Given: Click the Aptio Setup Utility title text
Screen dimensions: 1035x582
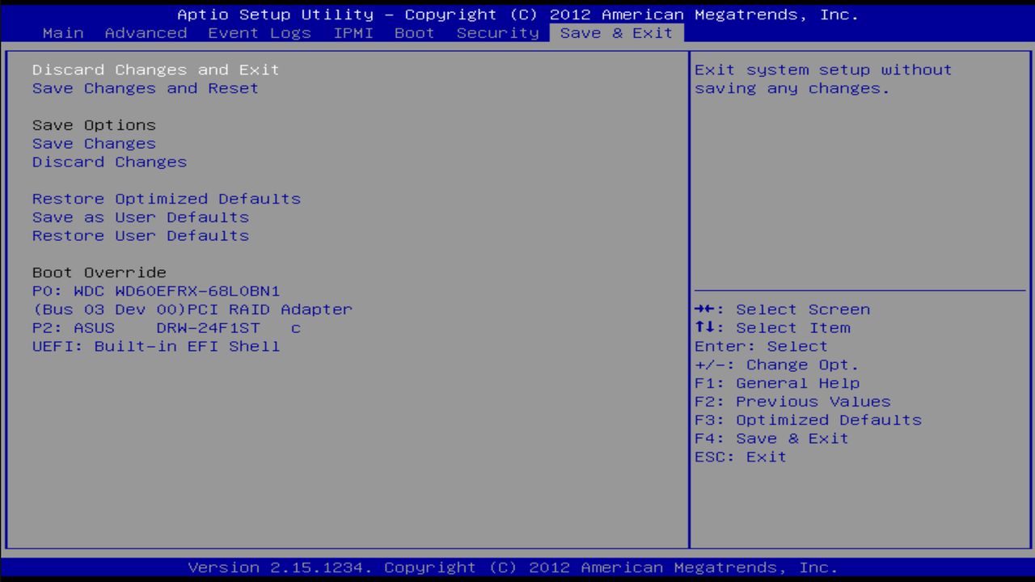Looking at the screenshot, I should [517, 15].
